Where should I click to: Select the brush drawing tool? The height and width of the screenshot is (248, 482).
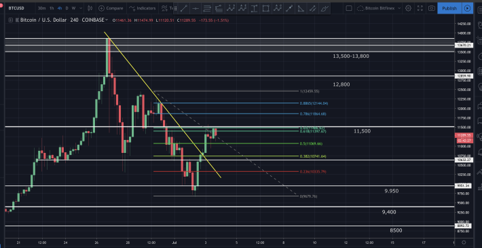point(324,8)
